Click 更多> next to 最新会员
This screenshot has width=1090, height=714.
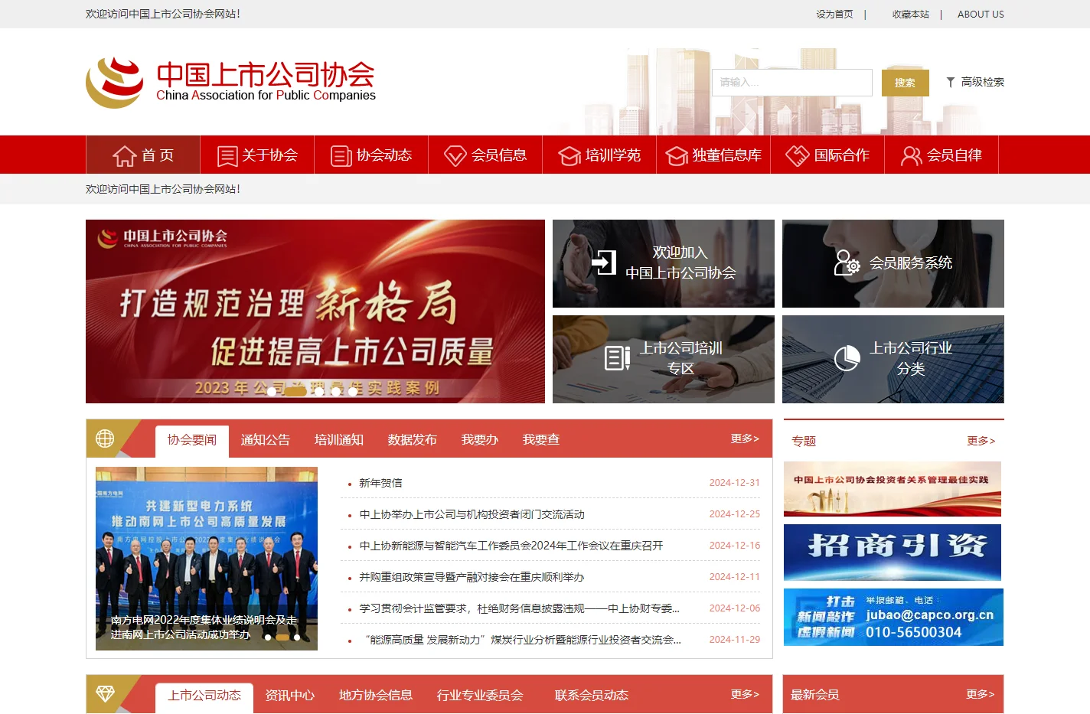[x=981, y=694]
